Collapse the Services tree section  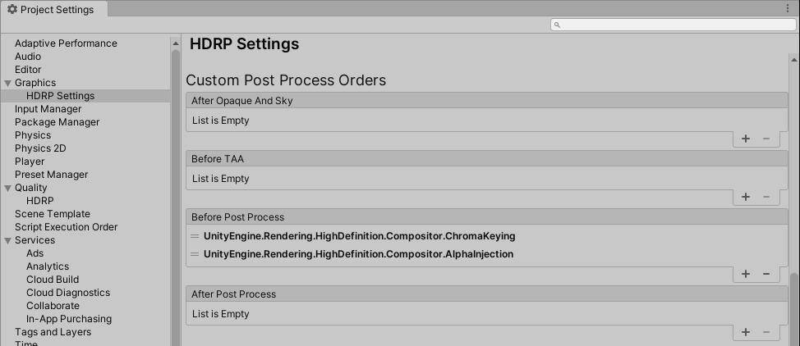8,240
